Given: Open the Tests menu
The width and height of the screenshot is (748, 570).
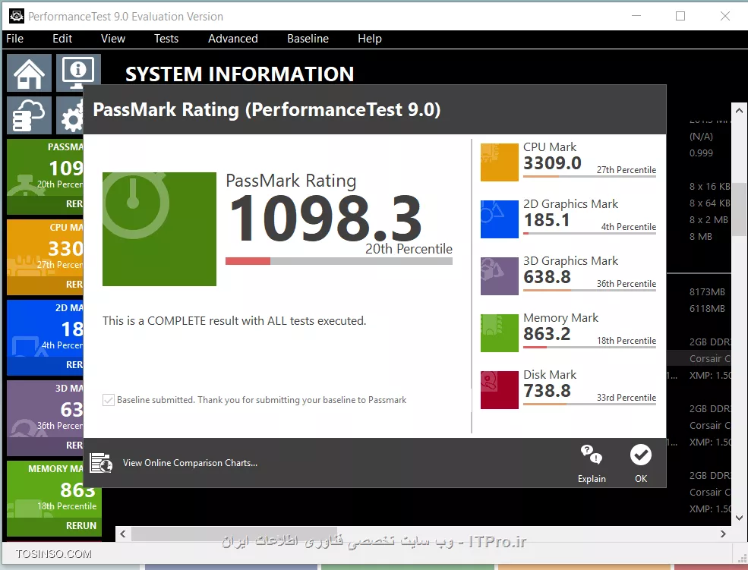Looking at the screenshot, I should [x=166, y=39].
